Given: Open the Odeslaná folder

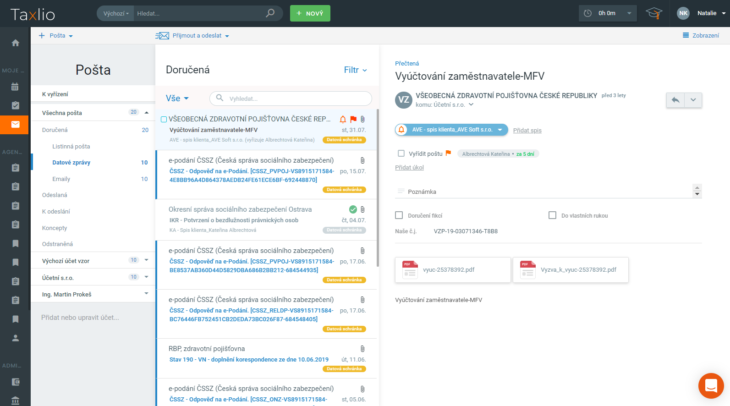Looking at the screenshot, I should [x=55, y=195].
